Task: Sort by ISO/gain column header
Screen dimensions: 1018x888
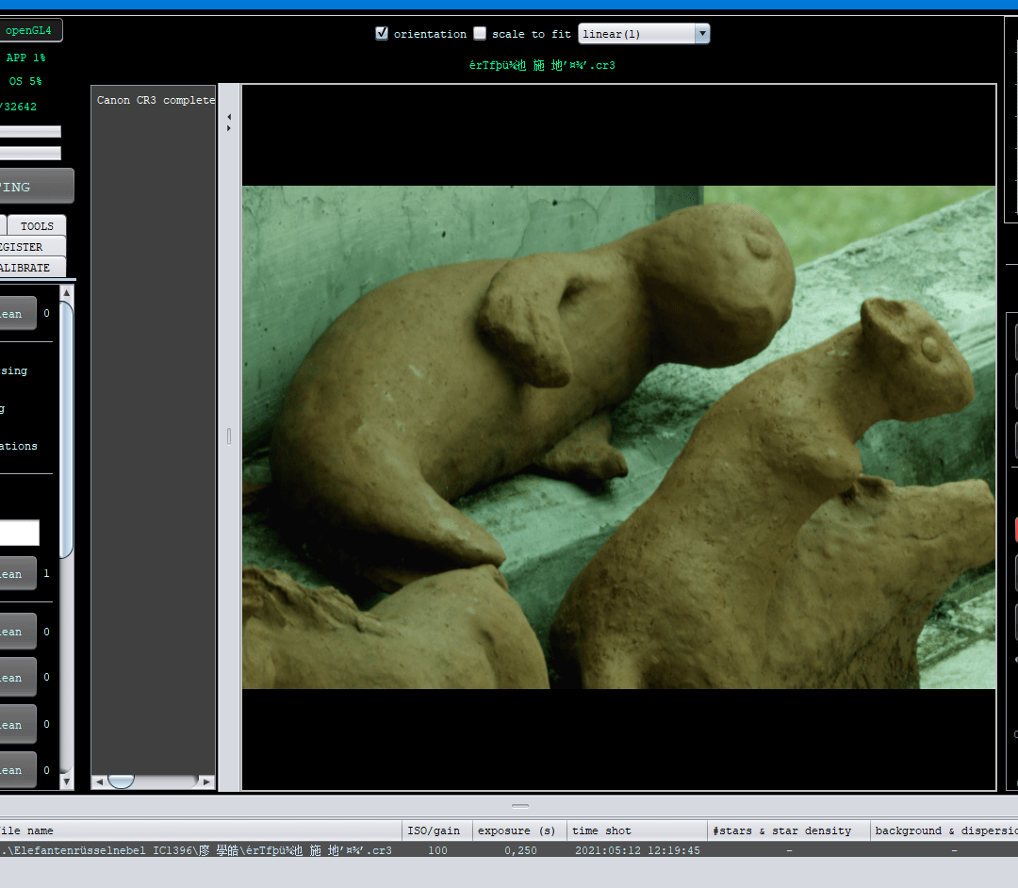Action: (437, 830)
